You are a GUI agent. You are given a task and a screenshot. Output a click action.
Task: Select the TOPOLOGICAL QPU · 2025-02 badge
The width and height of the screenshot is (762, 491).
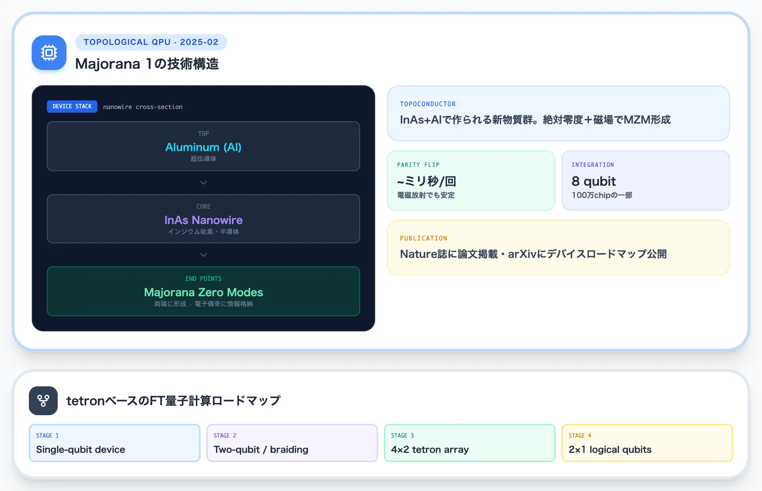[151, 42]
